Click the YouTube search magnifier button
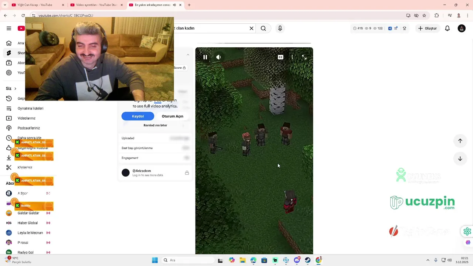The width and height of the screenshot is (473, 266). coord(263,28)
